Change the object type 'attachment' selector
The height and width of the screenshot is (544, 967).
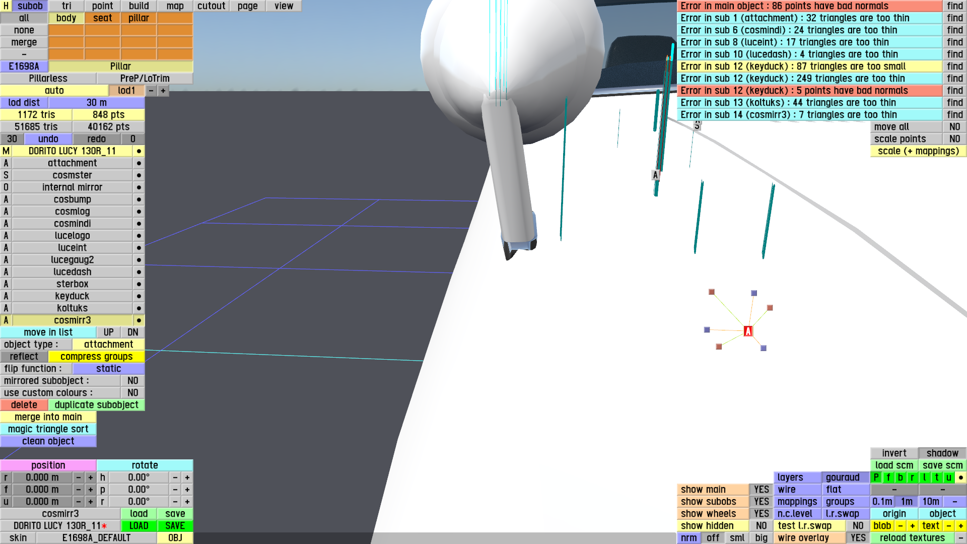click(x=108, y=345)
